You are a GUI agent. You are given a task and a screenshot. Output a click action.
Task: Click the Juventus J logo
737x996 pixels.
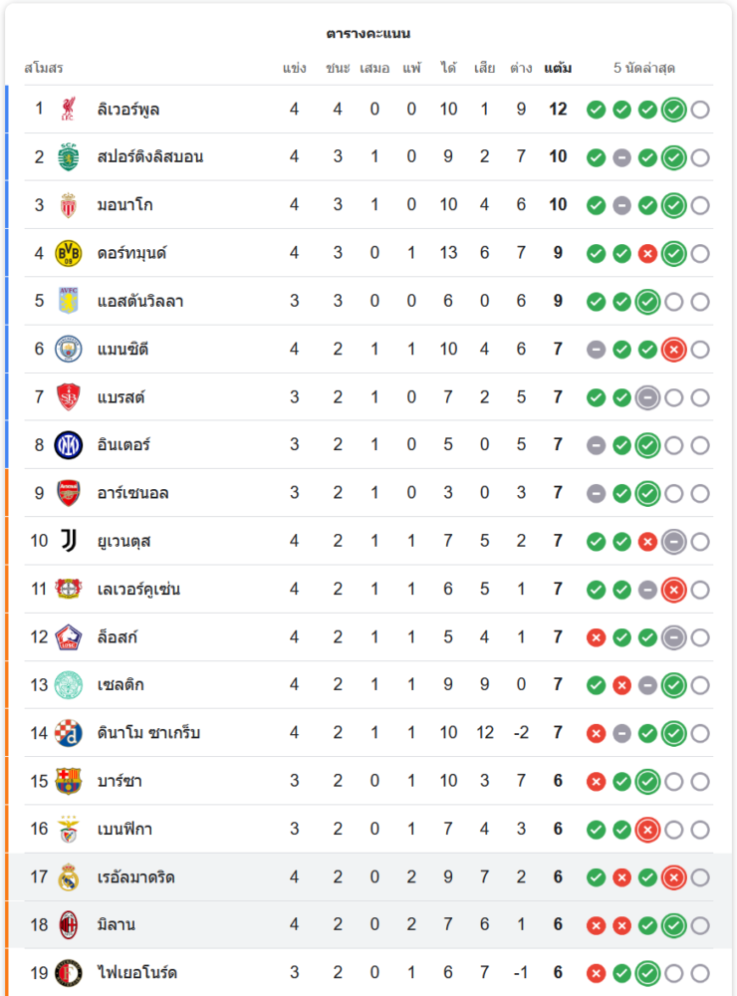tap(68, 541)
